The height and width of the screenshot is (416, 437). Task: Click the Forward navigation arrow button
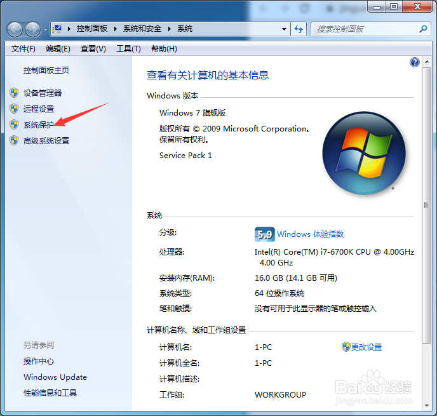click(x=33, y=29)
